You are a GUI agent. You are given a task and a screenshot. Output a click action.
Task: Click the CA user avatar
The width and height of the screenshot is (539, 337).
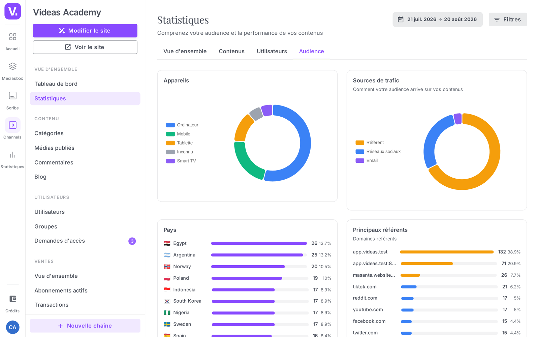12,327
